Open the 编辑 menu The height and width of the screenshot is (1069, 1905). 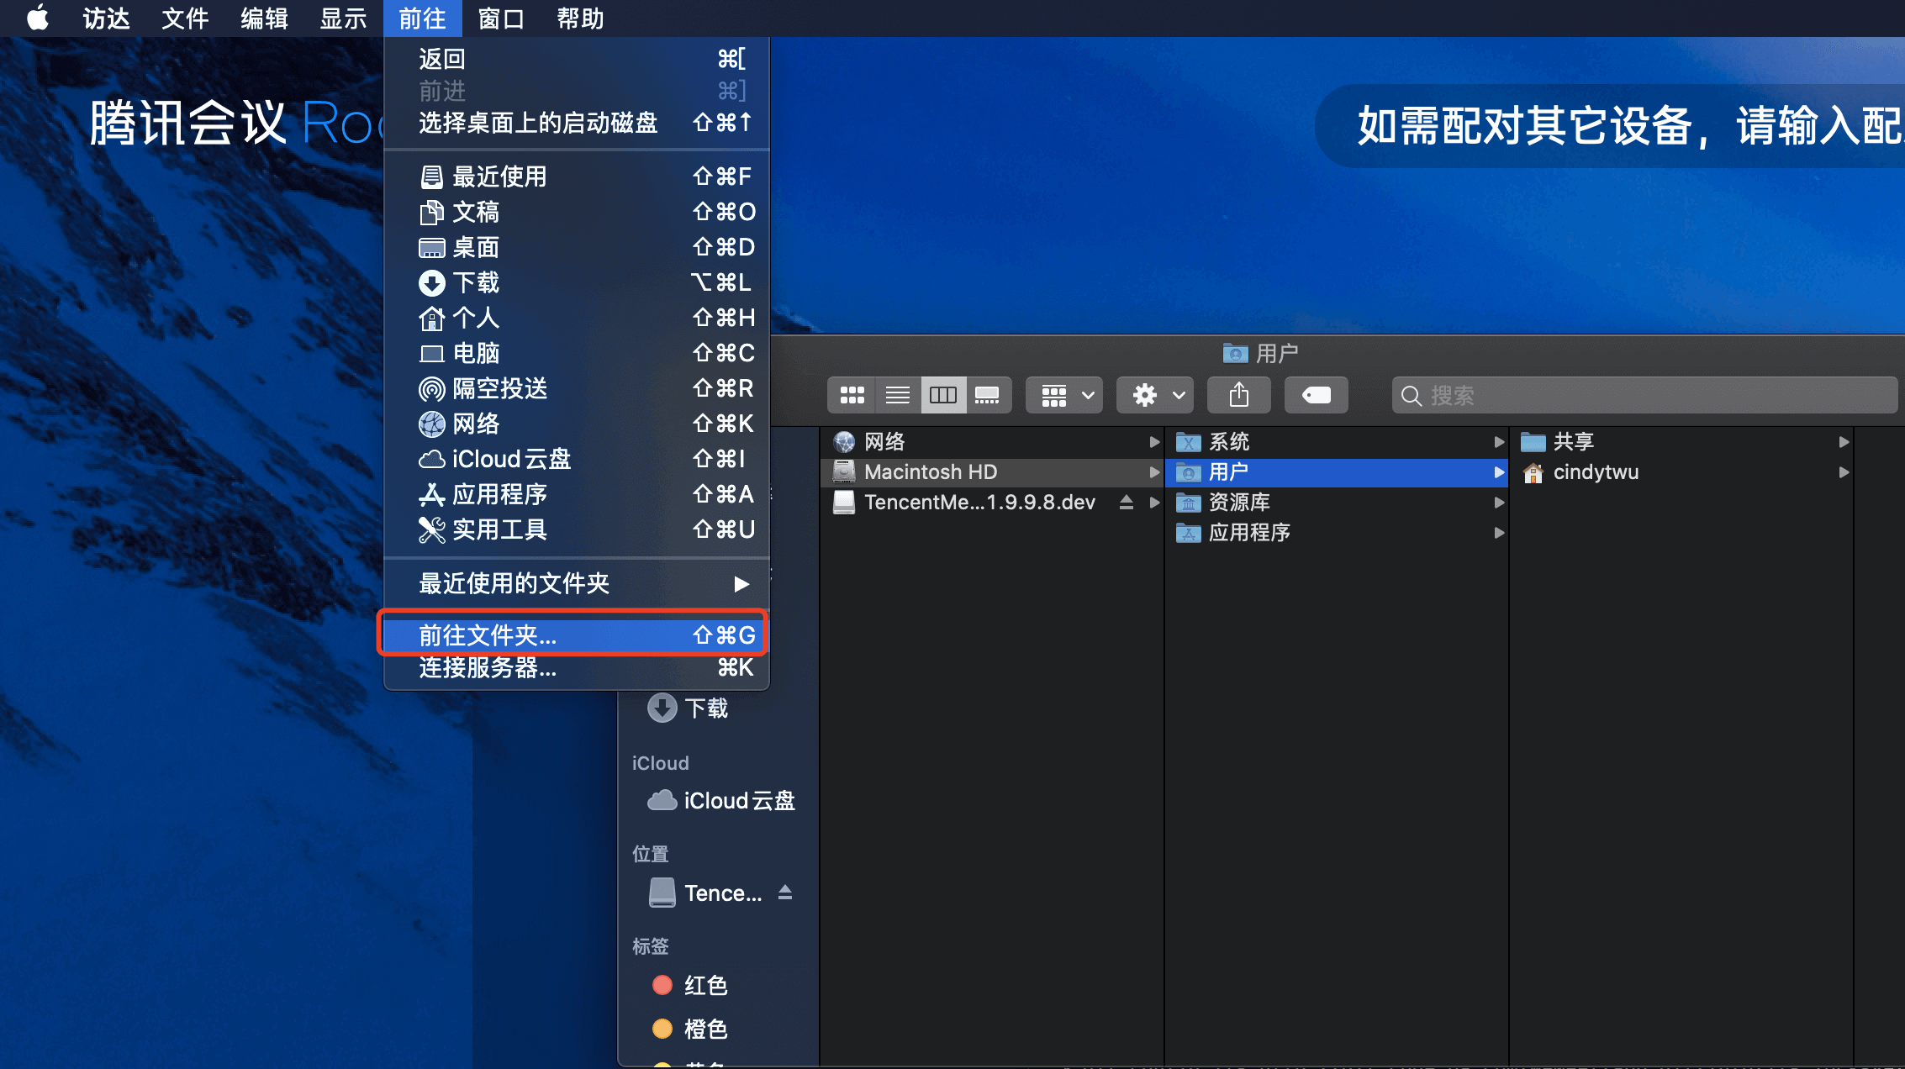pyautogui.click(x=264, y=18)
